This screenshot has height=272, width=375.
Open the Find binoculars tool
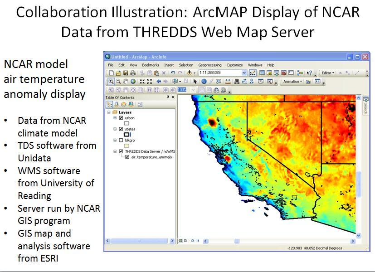(x=236, y=82)
